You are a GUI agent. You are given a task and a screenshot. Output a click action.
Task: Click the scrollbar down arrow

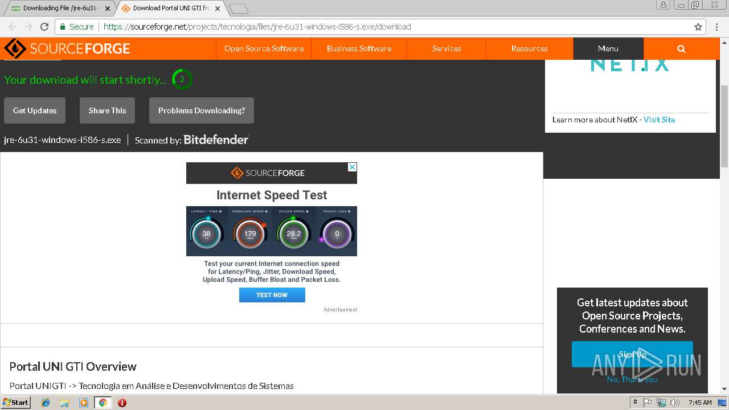[724, 389]
